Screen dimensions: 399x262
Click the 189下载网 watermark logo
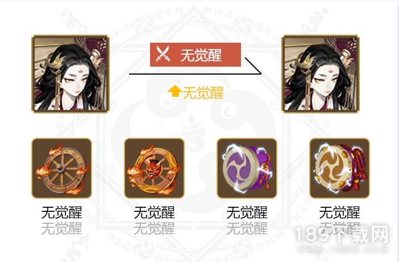[x=342, y=234]
